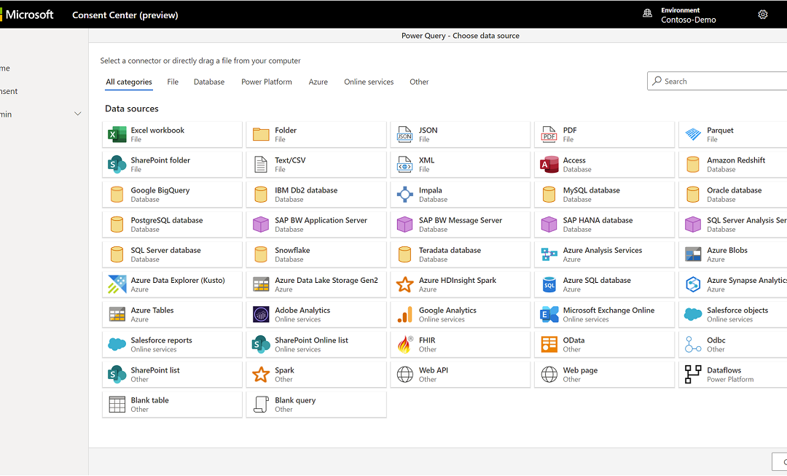Pick the Web API connector
Image resolution: width=787 pixels, height=476 pixels.
(461, 374)
